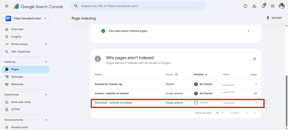Expand the Performance submenu chevron
Screen dimensions: 288x130
(46, 44)
